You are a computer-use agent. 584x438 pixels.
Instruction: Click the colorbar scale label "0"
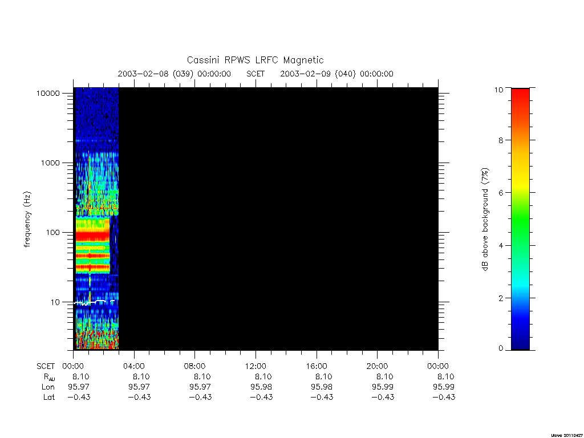(x=501, y=348)
